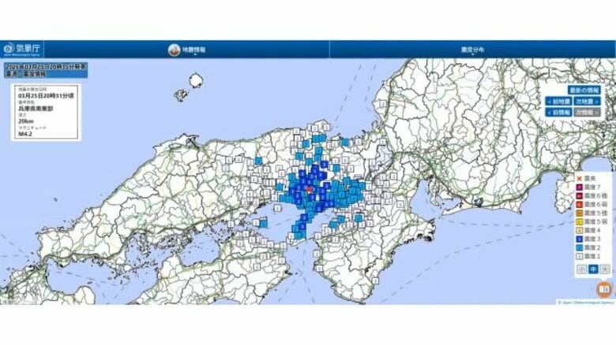Click the orange book legend icon
This screenshot has height=345, width=616.
coord(604,289)
